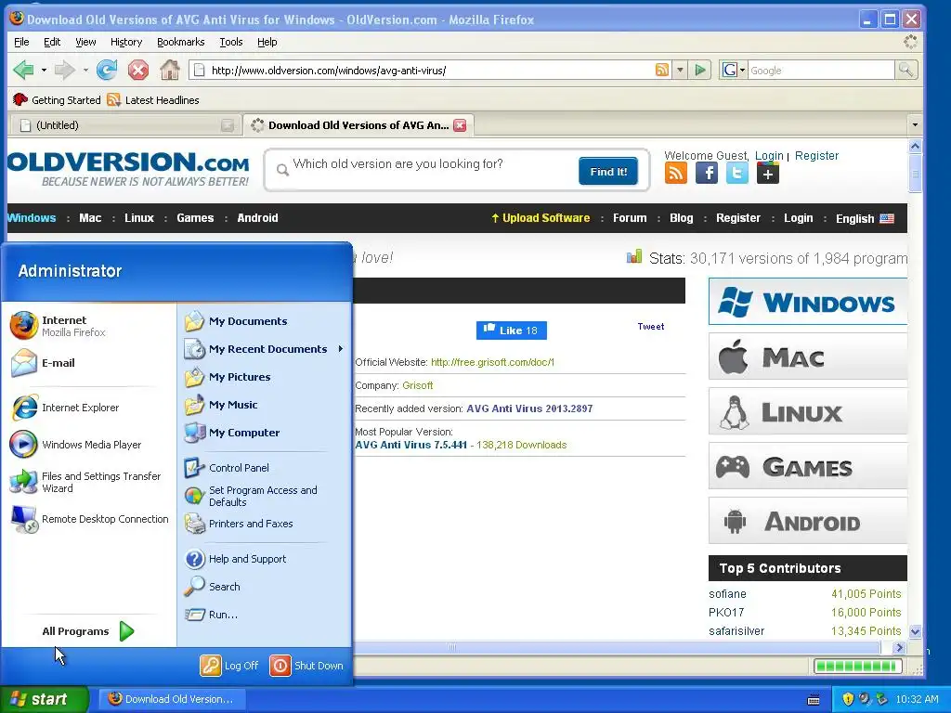Viewport: 951px width, 713px height.
Task: Open the AVG Anti Virus 7.5.441 link
Action: tap(411, 445)
